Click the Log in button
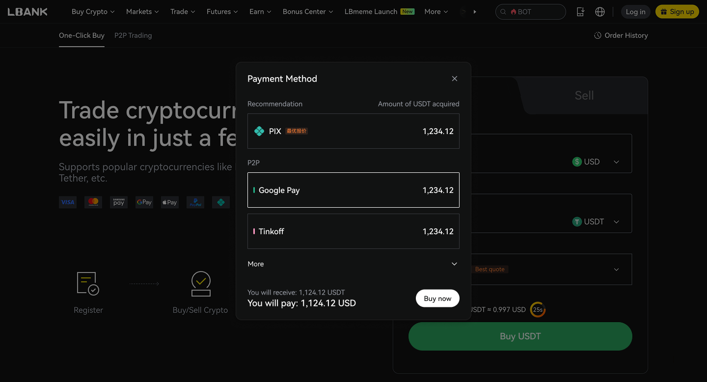Screen dimensions: 707x382 (635, 12)
